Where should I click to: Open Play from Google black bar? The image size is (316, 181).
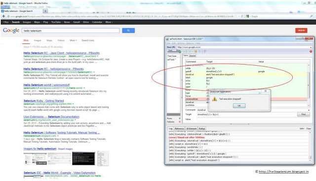point(46,22)
